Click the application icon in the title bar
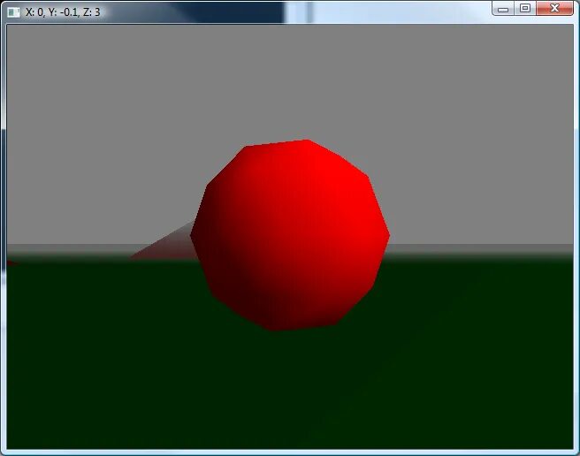 13,12
